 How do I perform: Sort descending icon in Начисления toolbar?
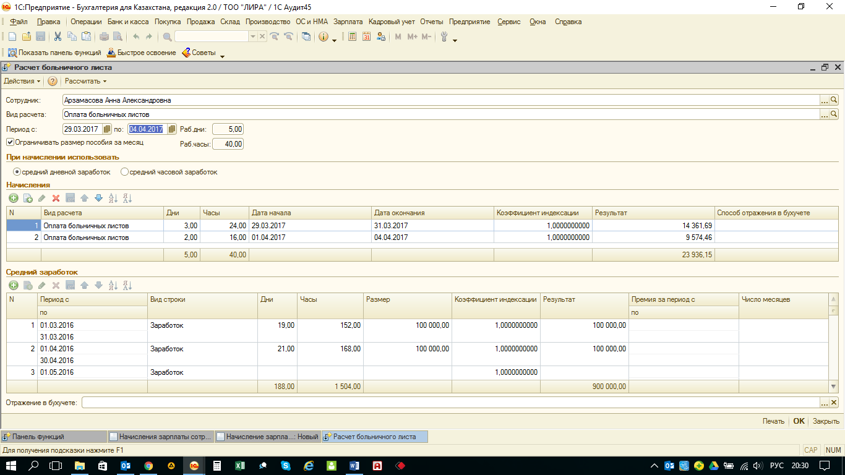pyautogui.click(x=127, y=198)
